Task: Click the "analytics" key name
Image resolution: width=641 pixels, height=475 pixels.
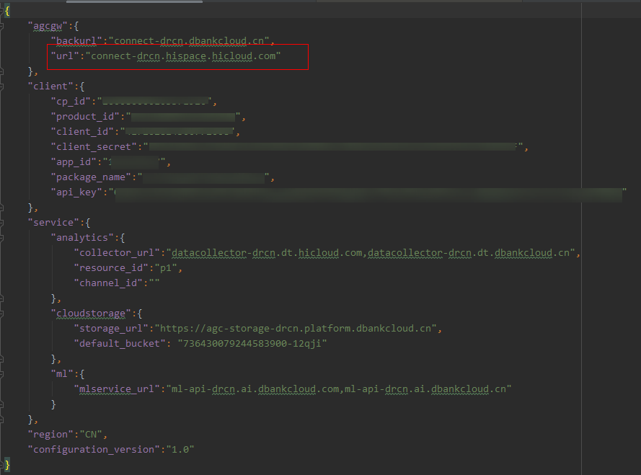Action: pyautogui.click(x=82, y=238)
